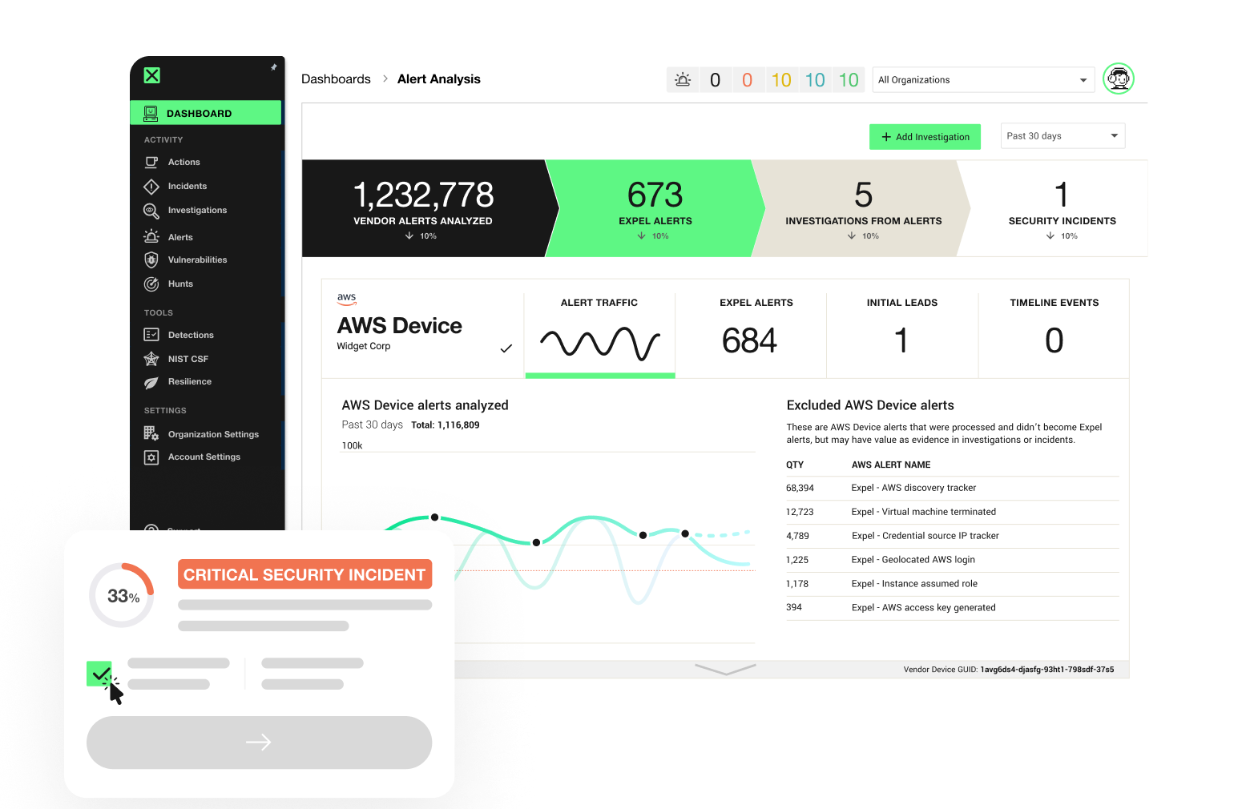This screenshot has height=809, width=1250.
Task: Open Investigations via its magnifier icon
Action: coord(151,211)
